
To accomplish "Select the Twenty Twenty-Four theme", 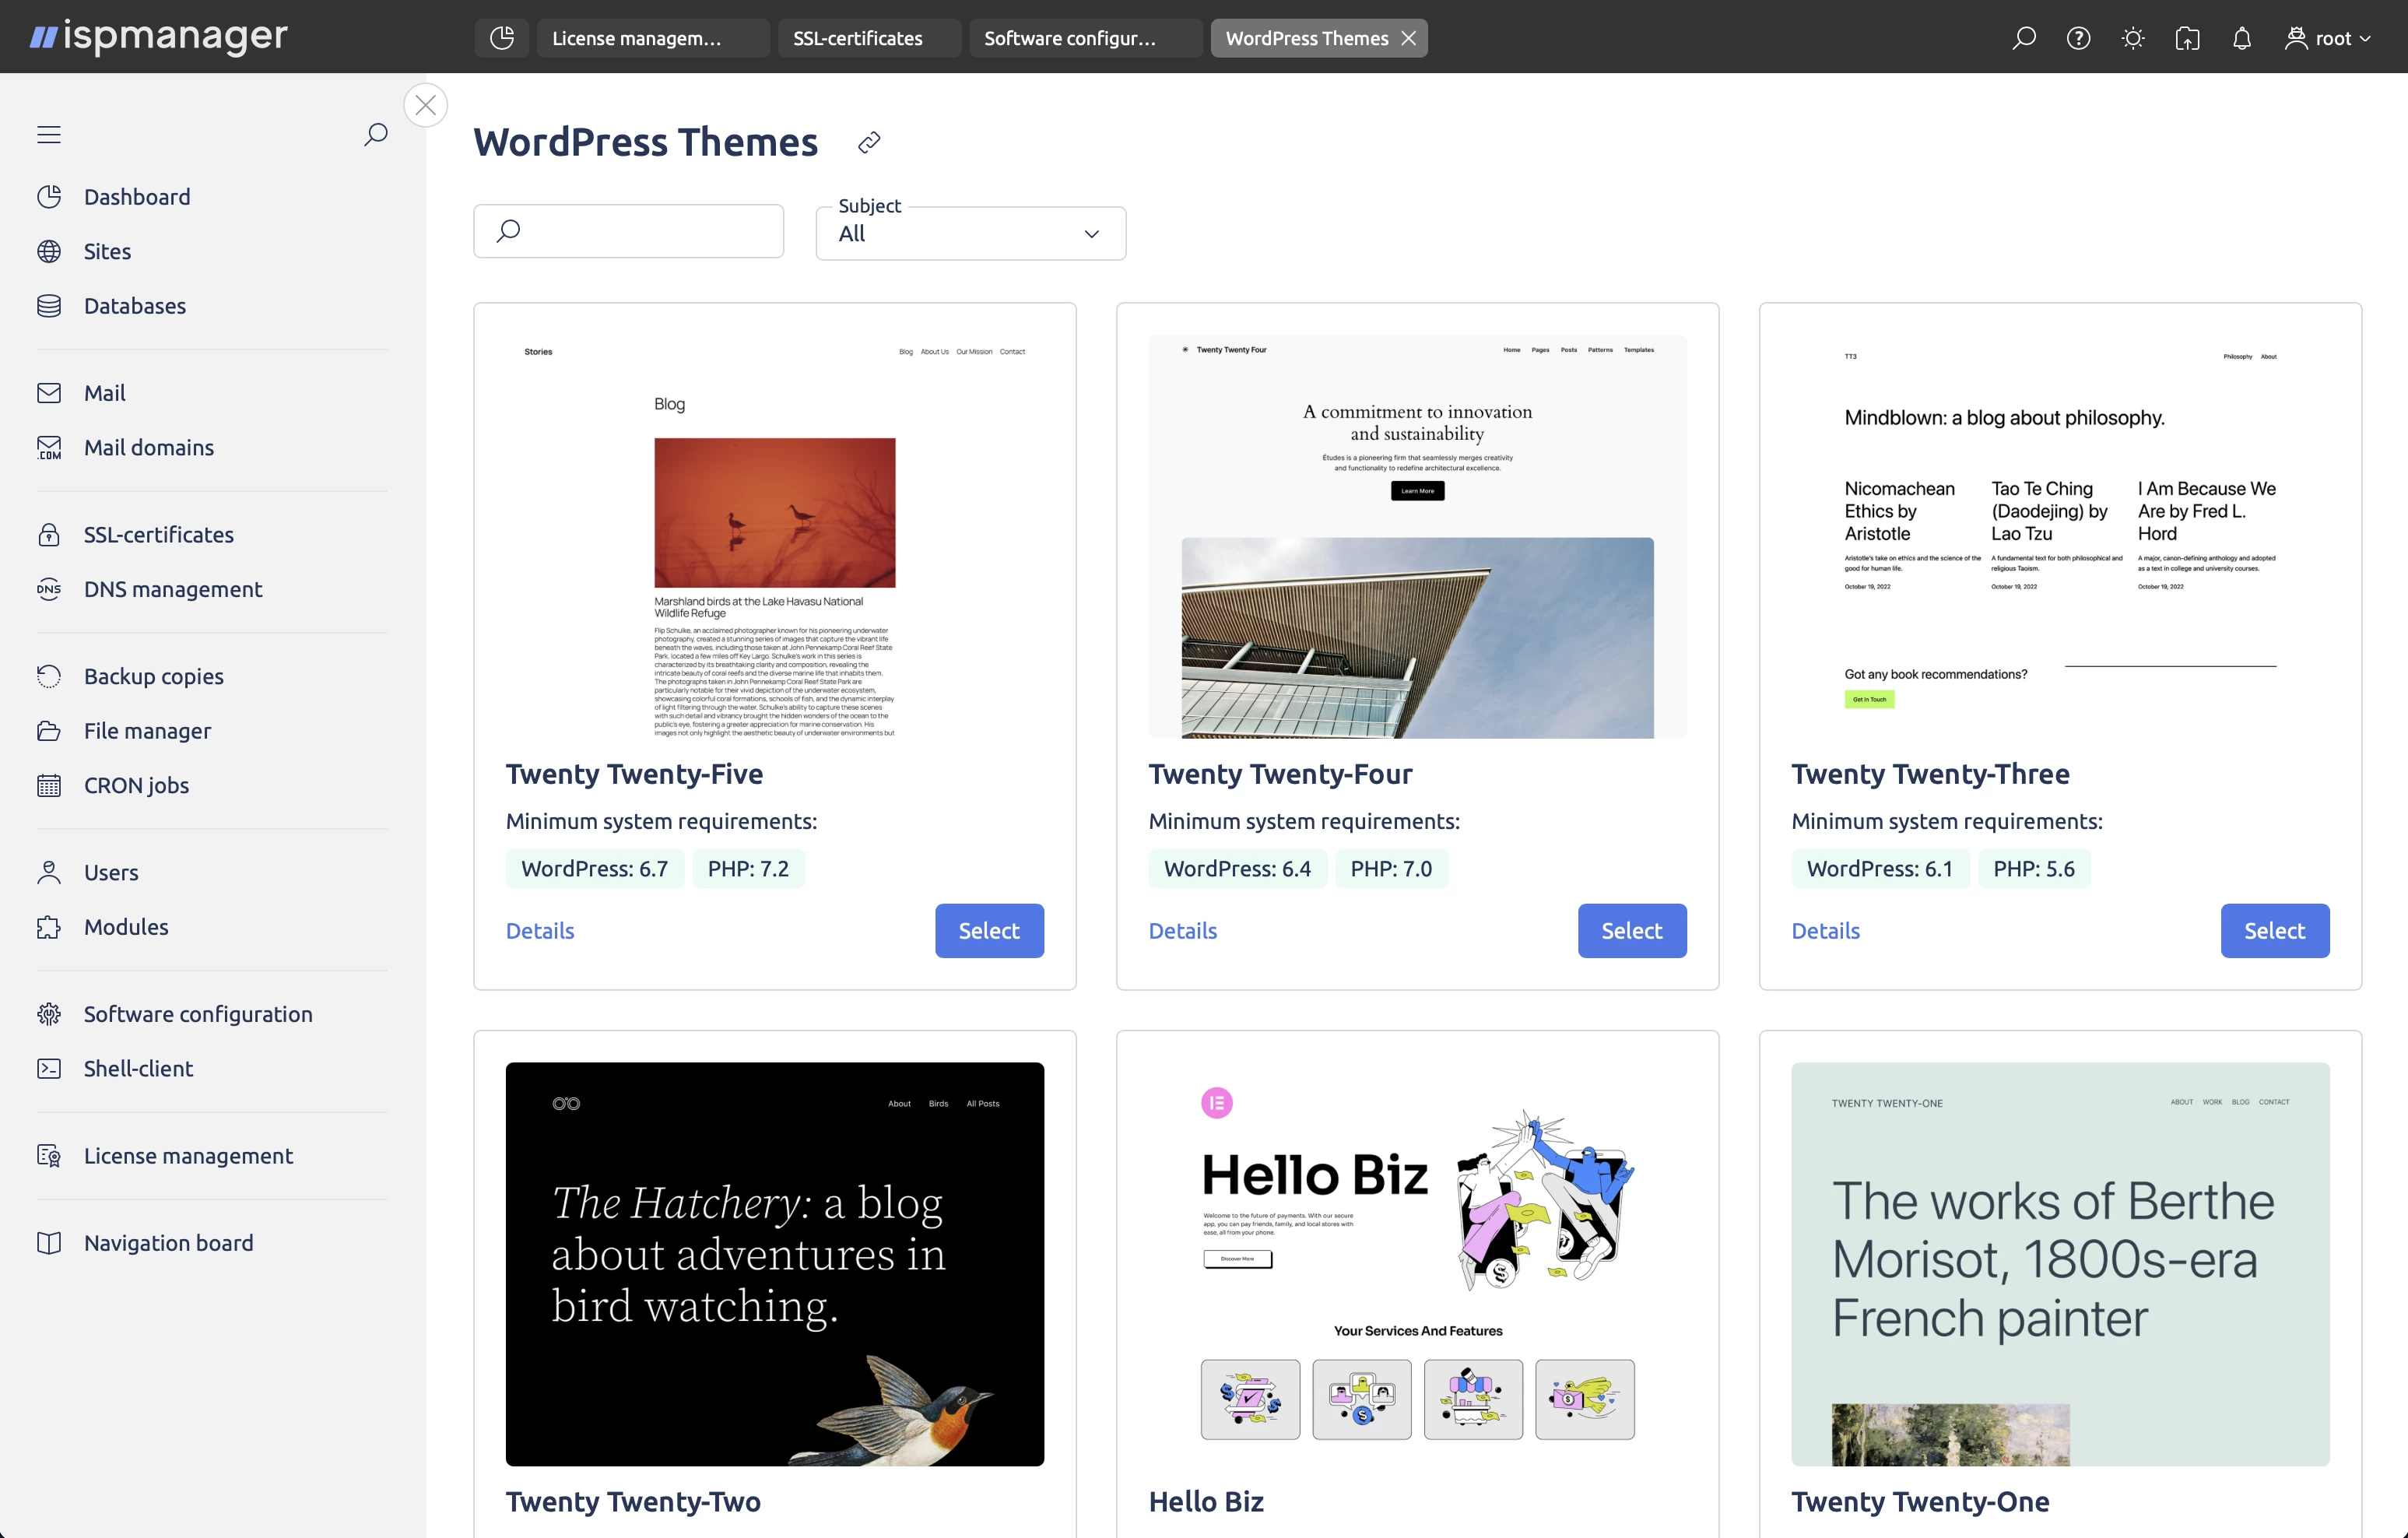I will pyautogui.click(x=1632, y=931).
